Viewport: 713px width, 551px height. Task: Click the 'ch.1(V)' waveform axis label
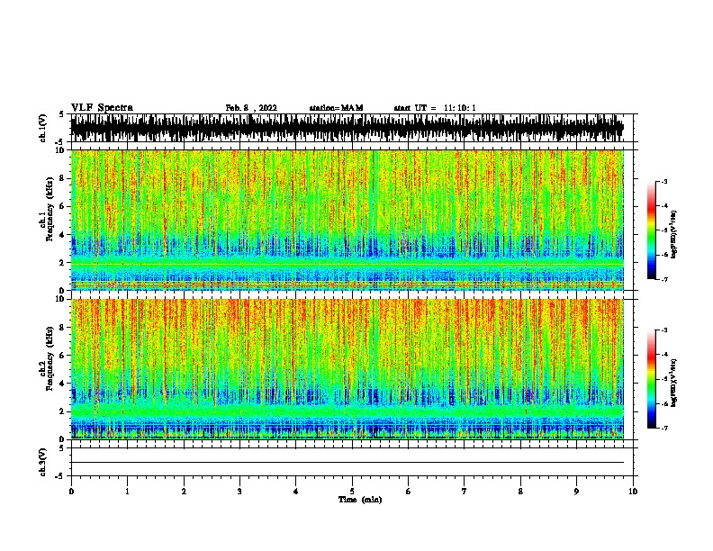click(42, 128)
